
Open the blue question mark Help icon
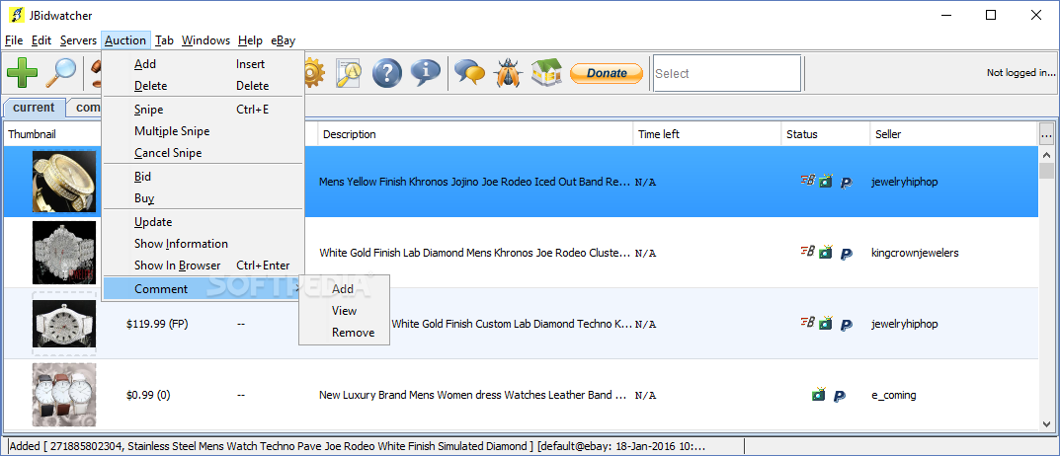tap(387, 73)
